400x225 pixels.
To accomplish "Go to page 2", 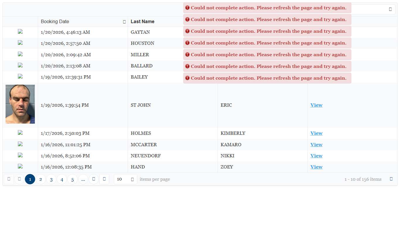I will coord(41,179).
